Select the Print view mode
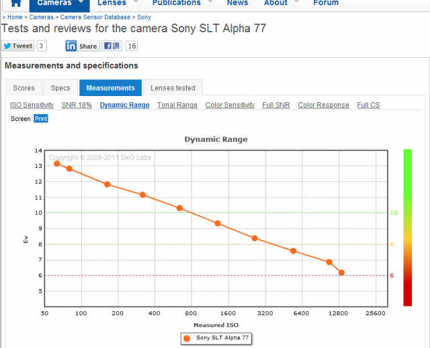The height and width of the screenshot is (348, 430). click(x=41, y=119)
